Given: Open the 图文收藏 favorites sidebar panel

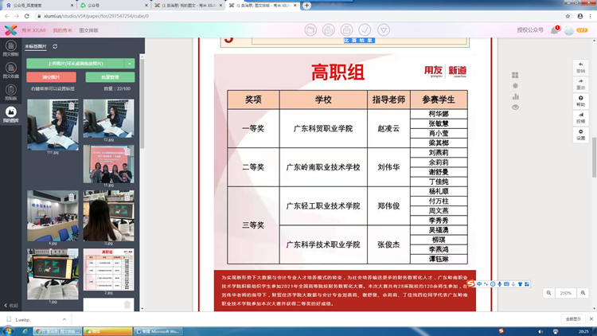Looking at the screenshot, I should (x=10, y=71).
